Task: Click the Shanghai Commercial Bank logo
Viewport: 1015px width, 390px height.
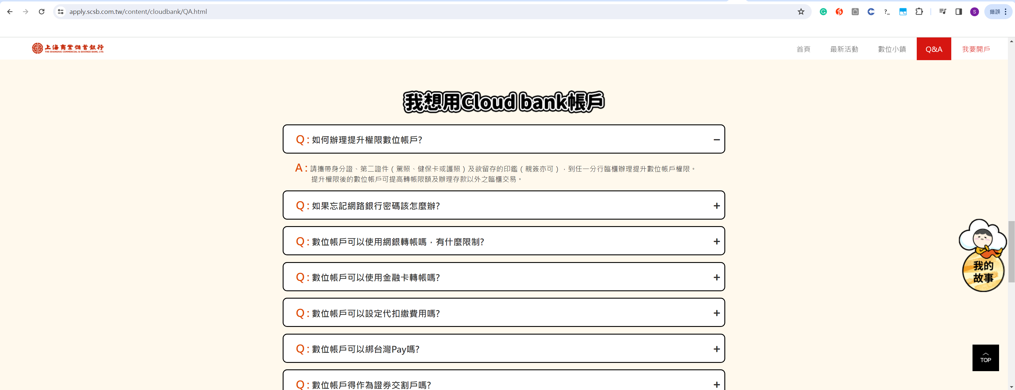Action: [68, 48]
